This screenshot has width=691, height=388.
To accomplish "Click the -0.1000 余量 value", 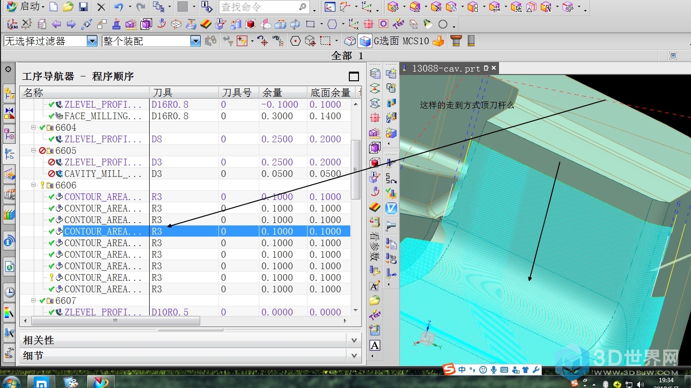I will point(280,104).
